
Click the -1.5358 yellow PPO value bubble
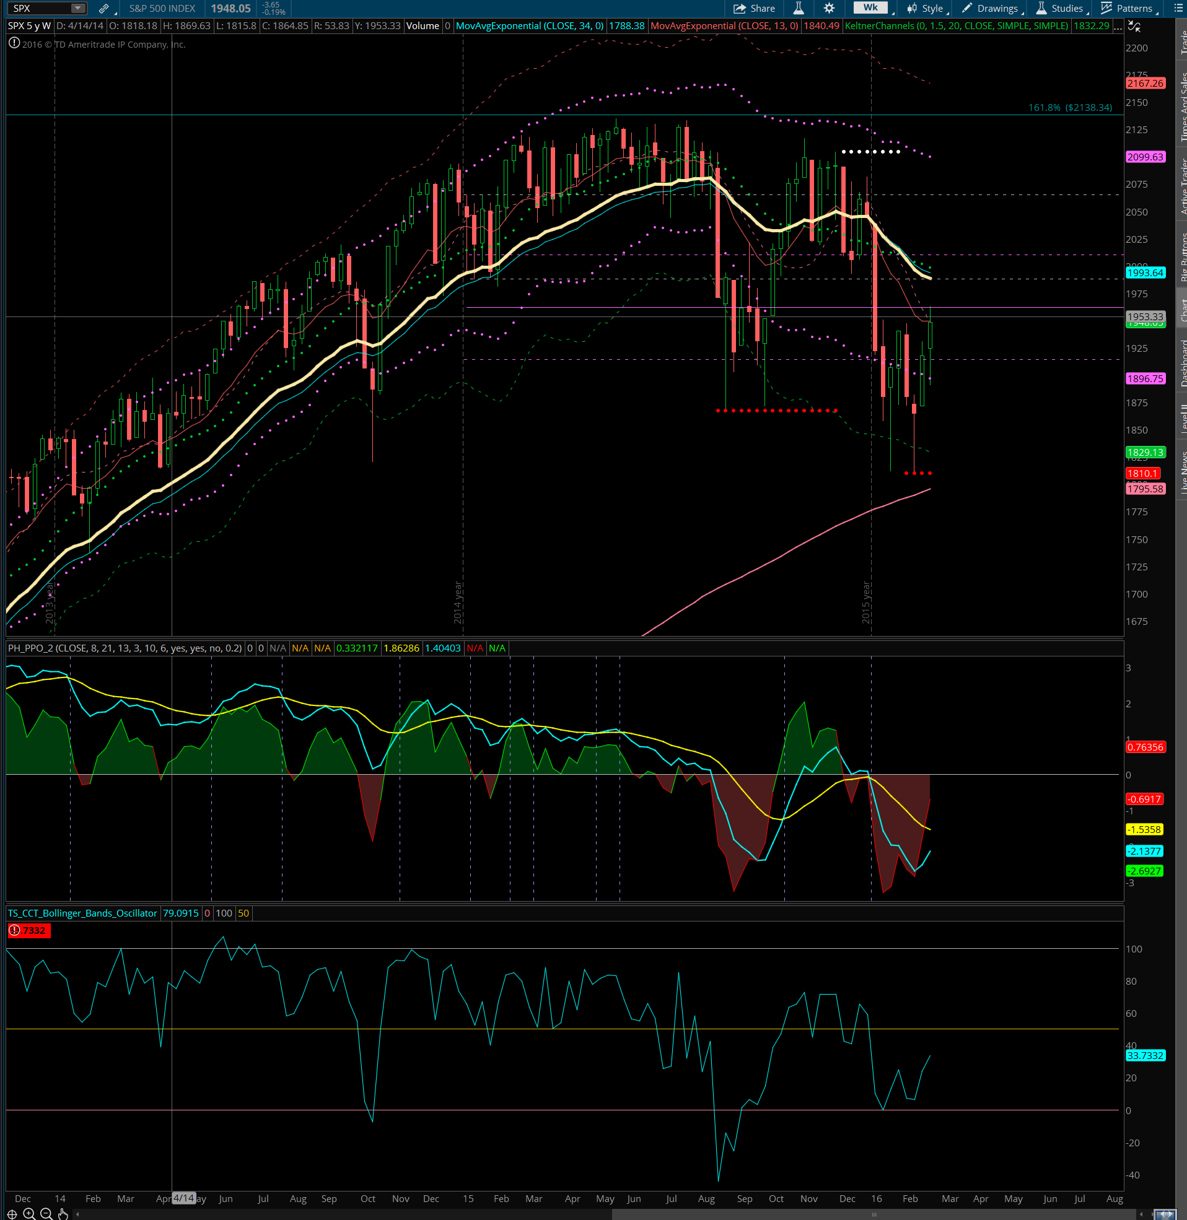pos(1144,829)
